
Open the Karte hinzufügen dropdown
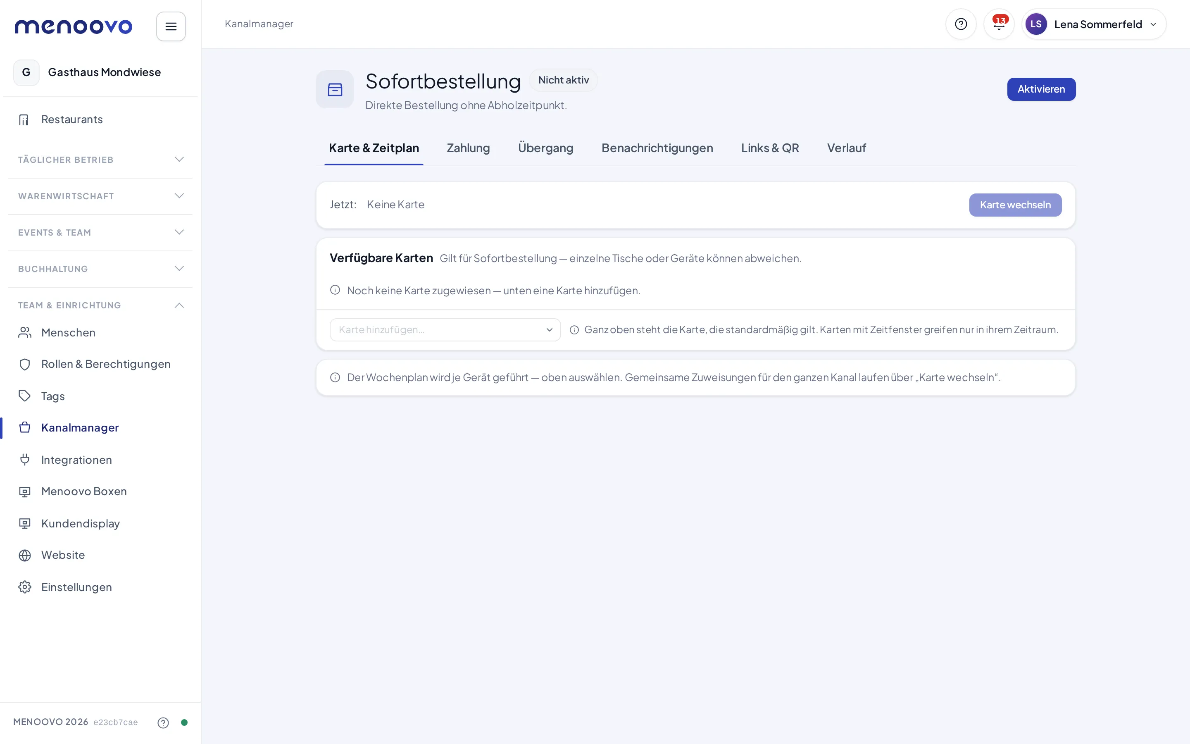click(x=445, y=330)
